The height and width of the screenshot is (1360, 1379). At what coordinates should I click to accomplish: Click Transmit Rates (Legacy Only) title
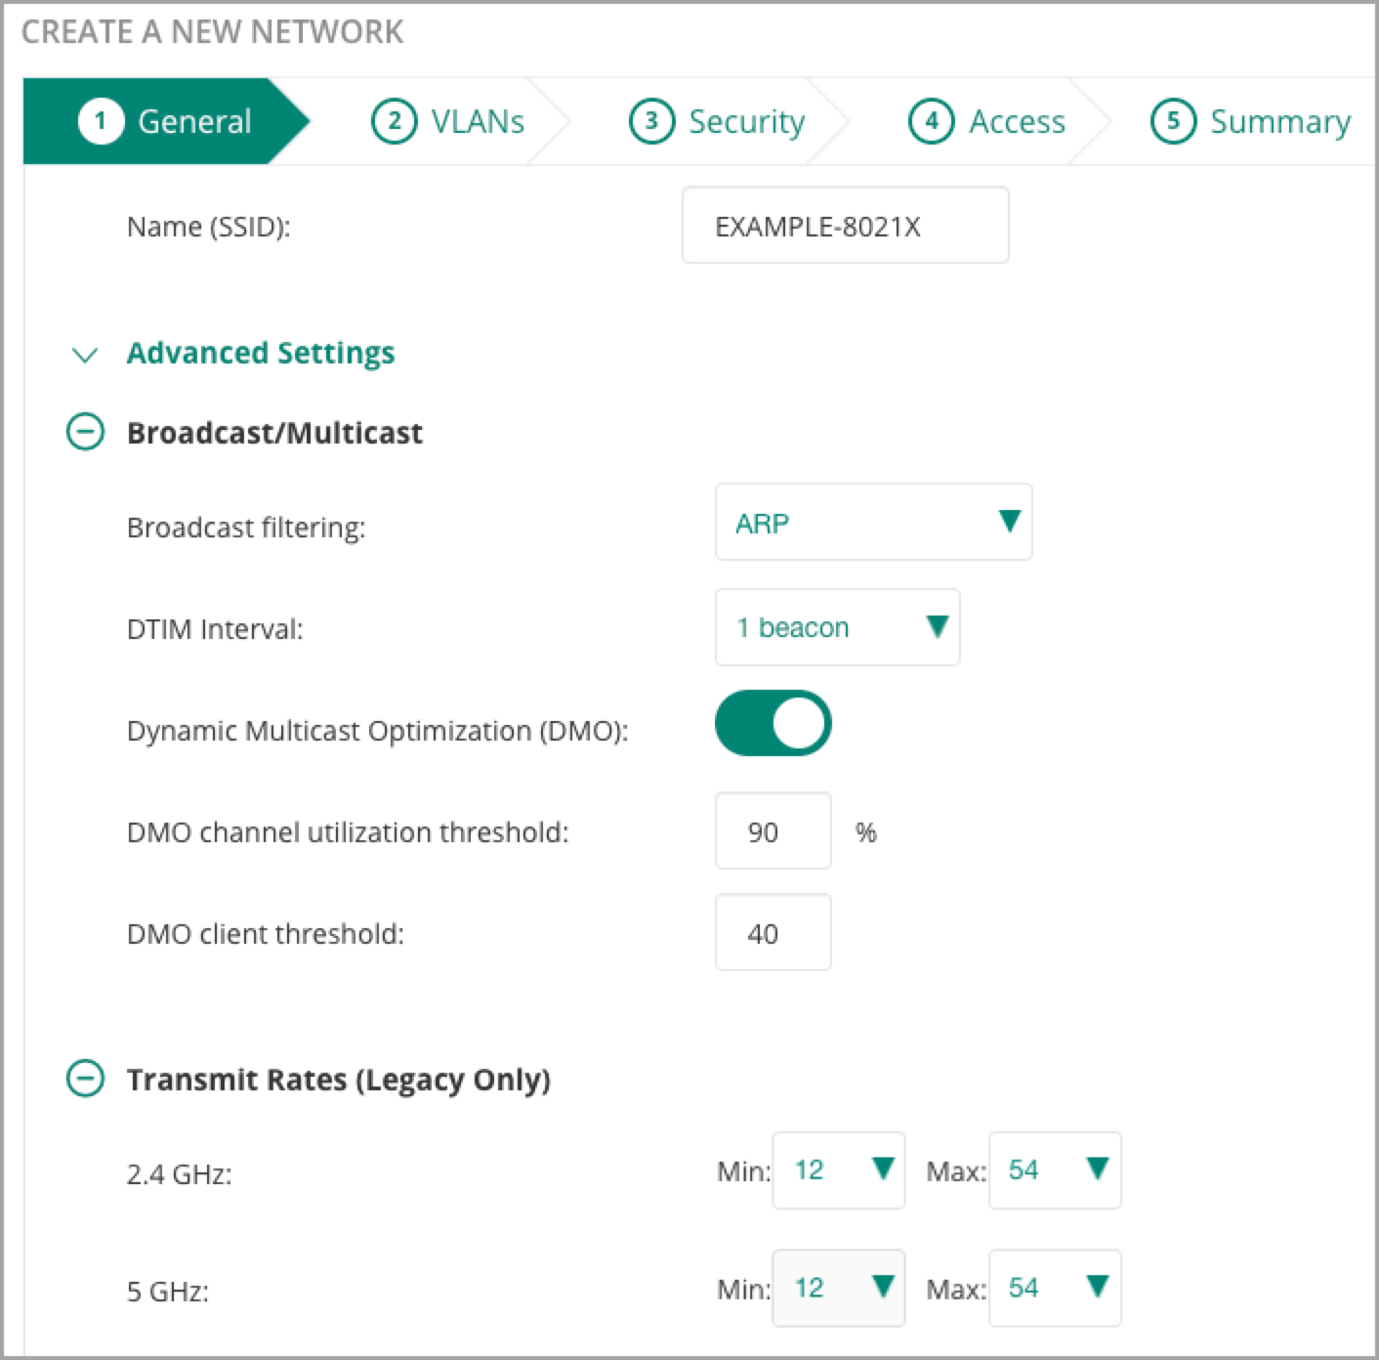click(339, 1080)
